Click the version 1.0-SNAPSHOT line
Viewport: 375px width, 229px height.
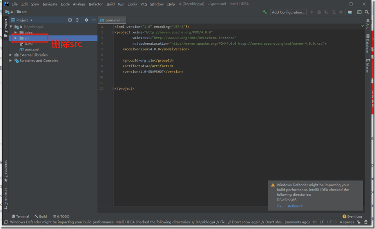153,71
